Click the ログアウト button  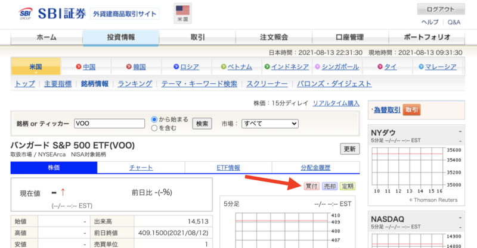click(x=441, y=9)
